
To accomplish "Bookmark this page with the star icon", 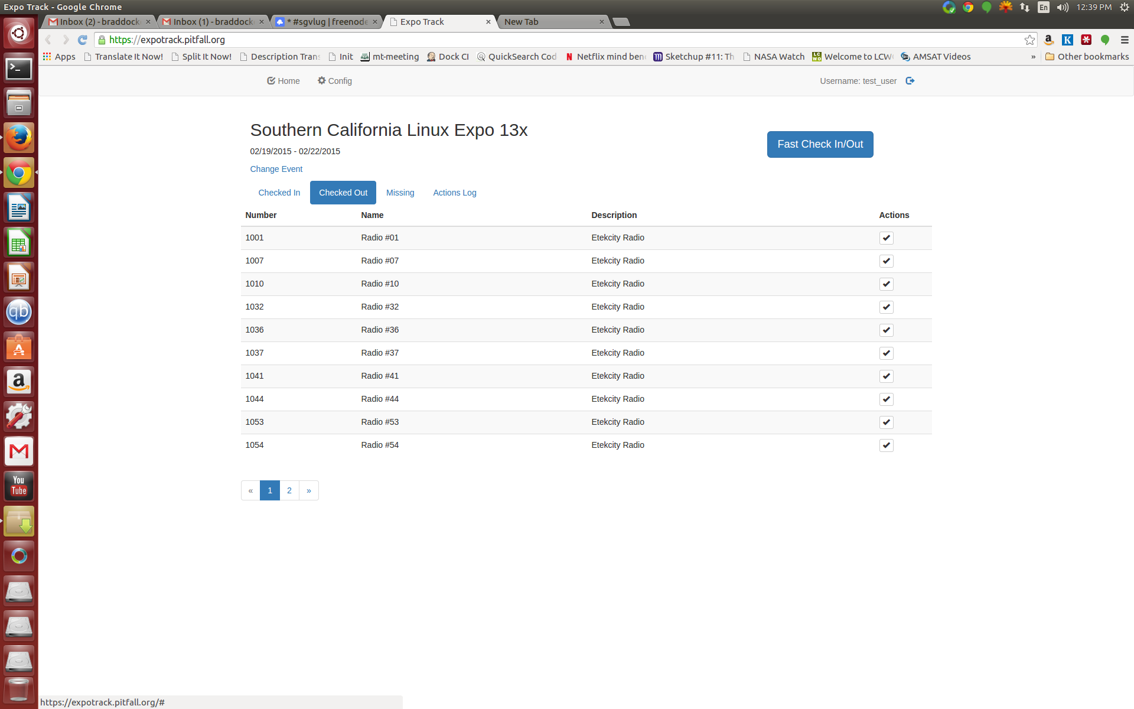I will [1029, 40].
